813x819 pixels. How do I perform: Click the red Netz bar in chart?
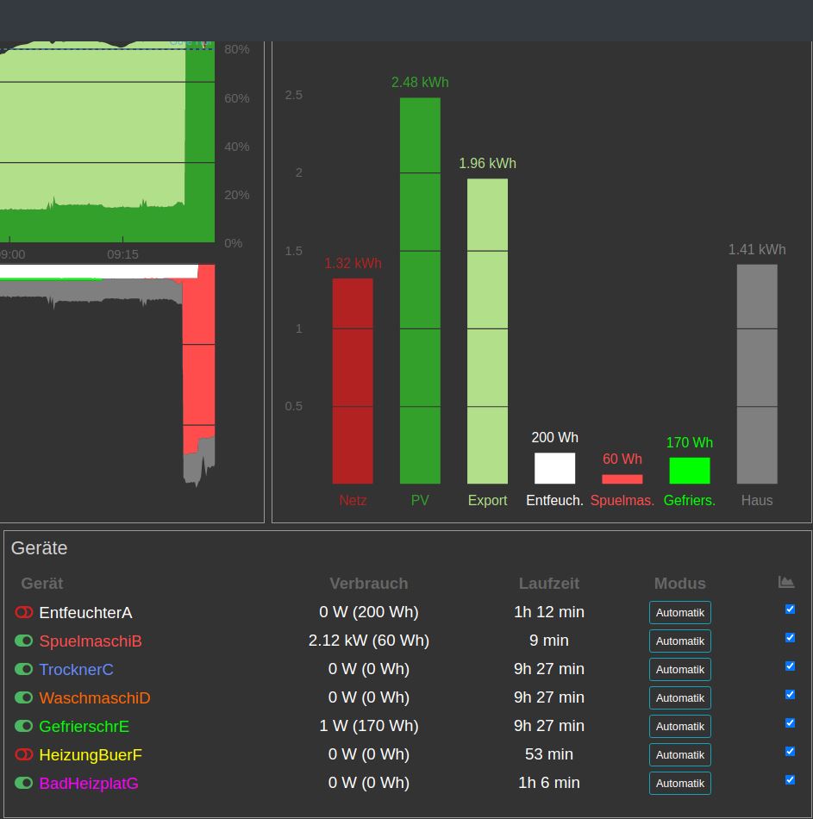pyautogui.click(x=353, y=381)
